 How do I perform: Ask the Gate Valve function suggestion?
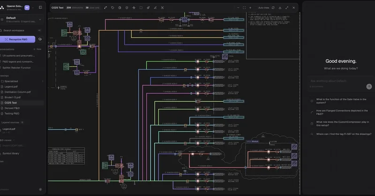(341, 101)
